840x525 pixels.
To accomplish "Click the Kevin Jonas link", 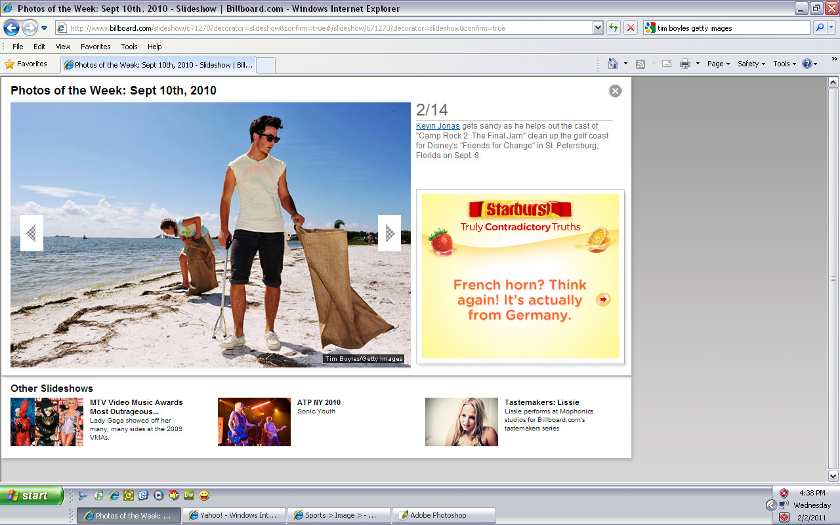I will point(438,126).
